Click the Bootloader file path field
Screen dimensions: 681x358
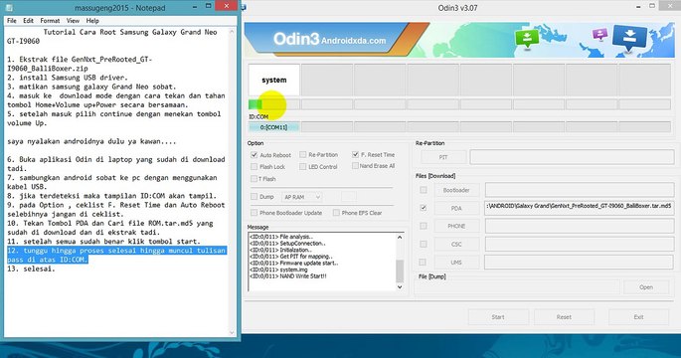pyautogui.click(x=580, y=190)
